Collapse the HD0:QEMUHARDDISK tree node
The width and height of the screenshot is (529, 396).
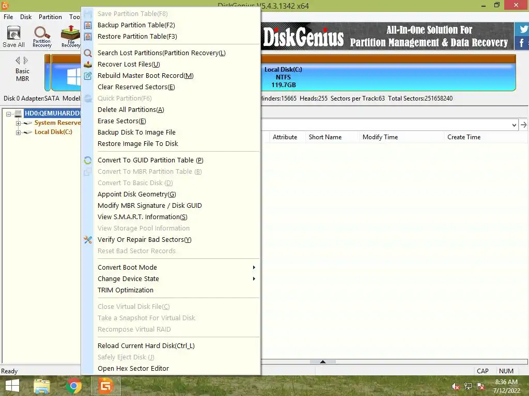click(8, 114)
